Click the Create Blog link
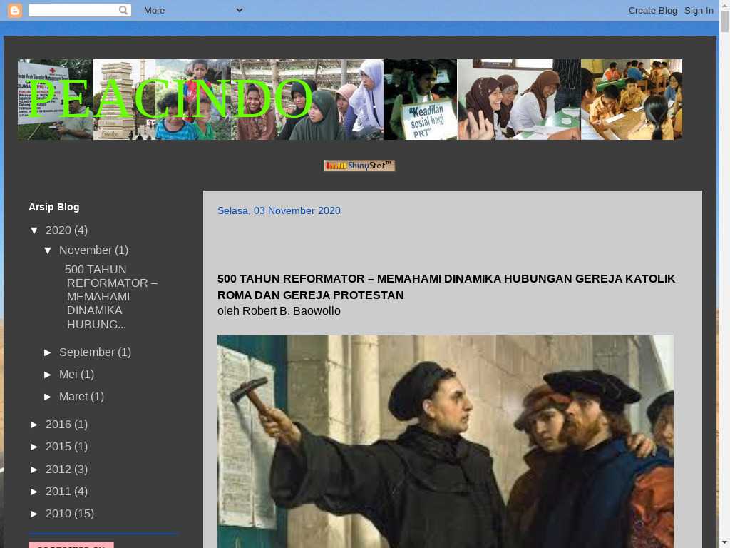 click(653, 10)
